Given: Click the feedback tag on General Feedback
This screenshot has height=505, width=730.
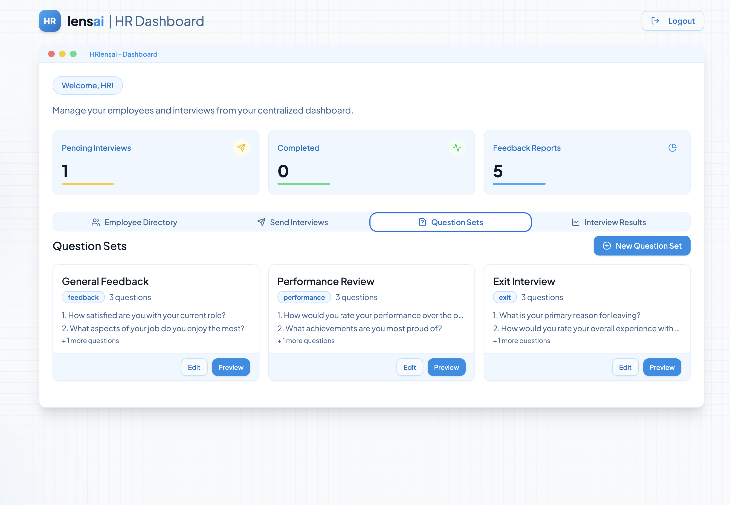Looking at the screenshot, I should pos(83,297).
